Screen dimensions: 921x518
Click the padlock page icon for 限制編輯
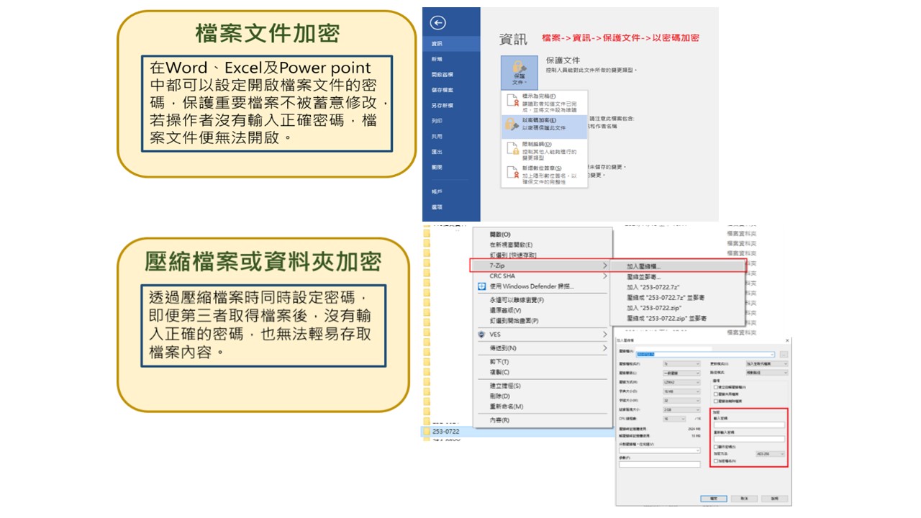click(x=512, y=149)
